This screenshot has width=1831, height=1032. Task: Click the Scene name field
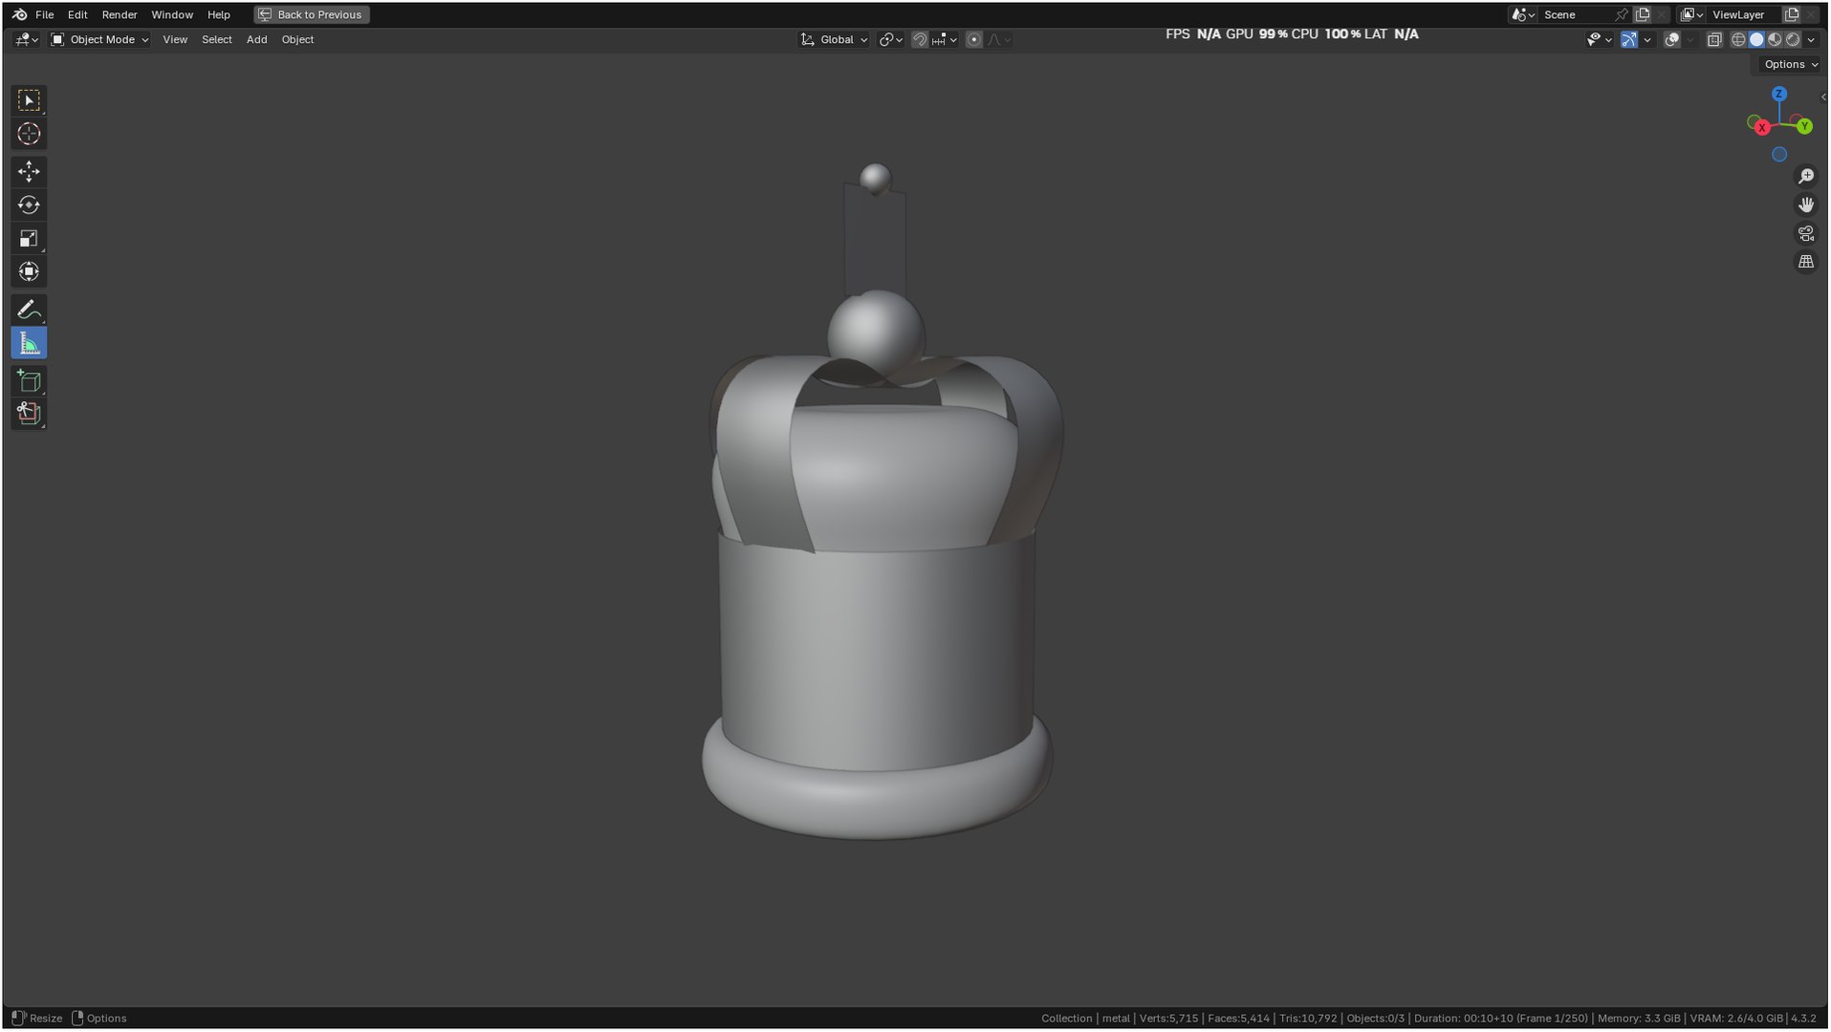(1575, 14)
